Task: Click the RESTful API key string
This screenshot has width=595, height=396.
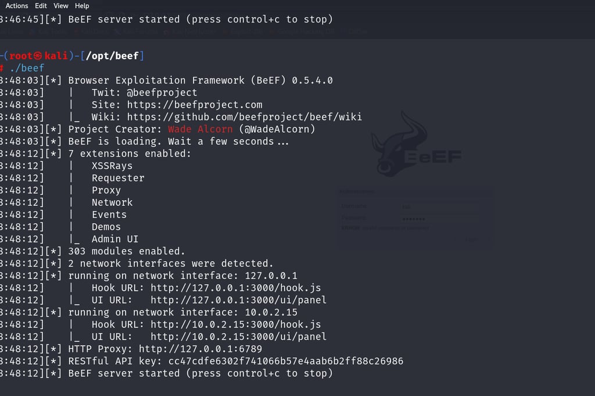Action: 286,361
